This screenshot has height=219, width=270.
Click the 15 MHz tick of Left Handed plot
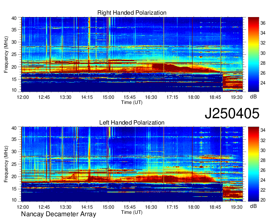pyautogui.click(x=14, y=189)
